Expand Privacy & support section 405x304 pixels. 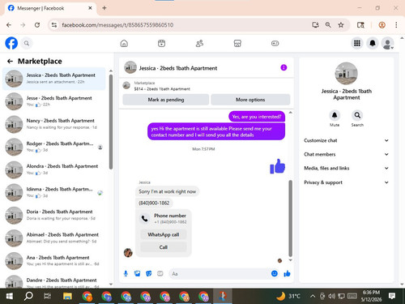click(x=347, y=182)
